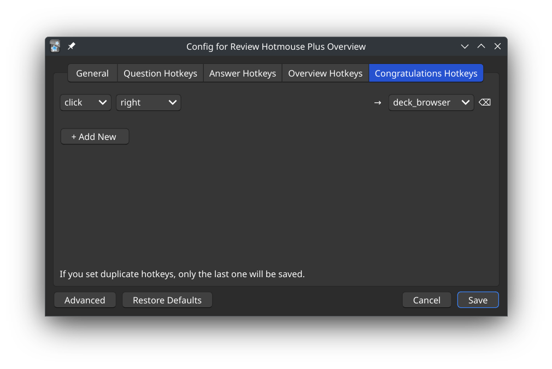Save the hotkey configuration
This screenshot has height=369, width=552.
point(478,300)
